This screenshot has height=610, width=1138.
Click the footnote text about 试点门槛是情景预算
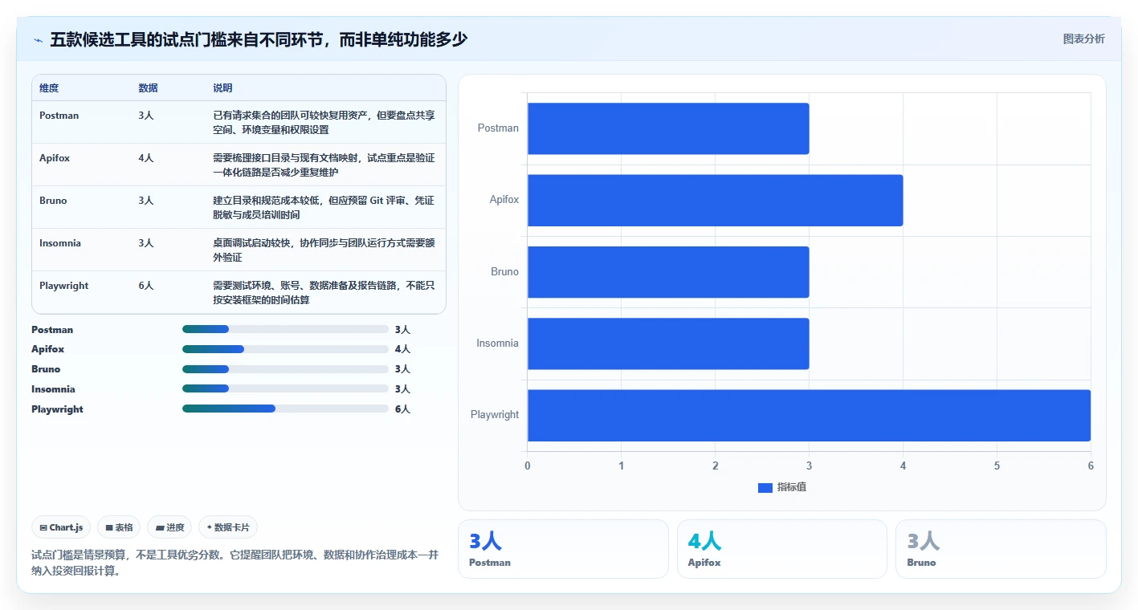[235, 563]
